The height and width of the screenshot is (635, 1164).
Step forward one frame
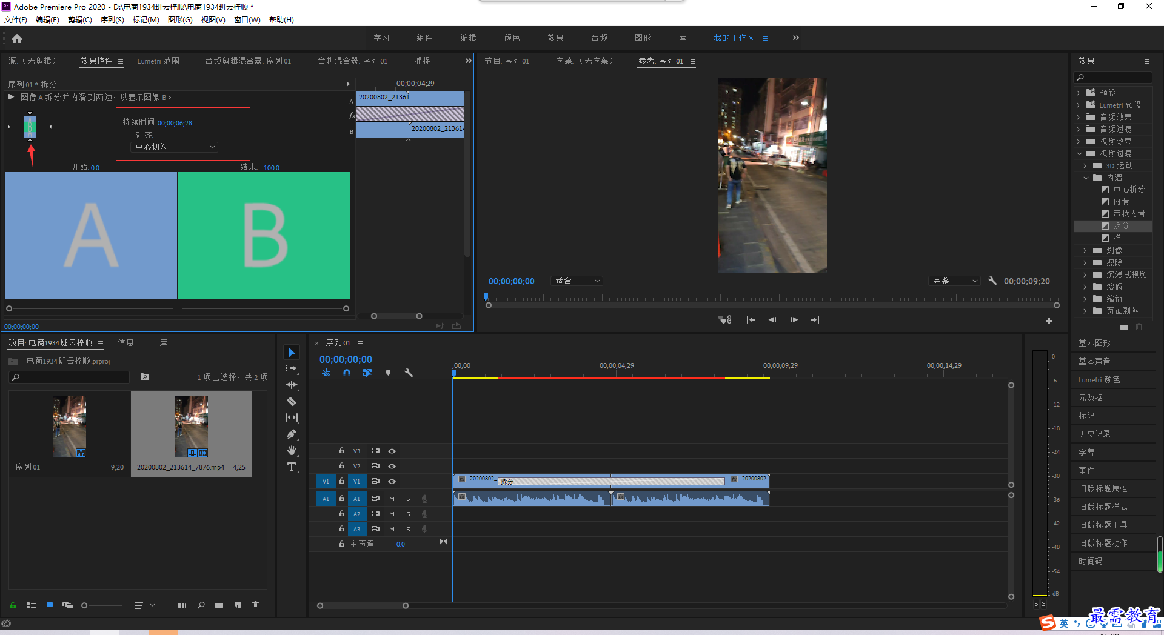click(x=794, y=320)
